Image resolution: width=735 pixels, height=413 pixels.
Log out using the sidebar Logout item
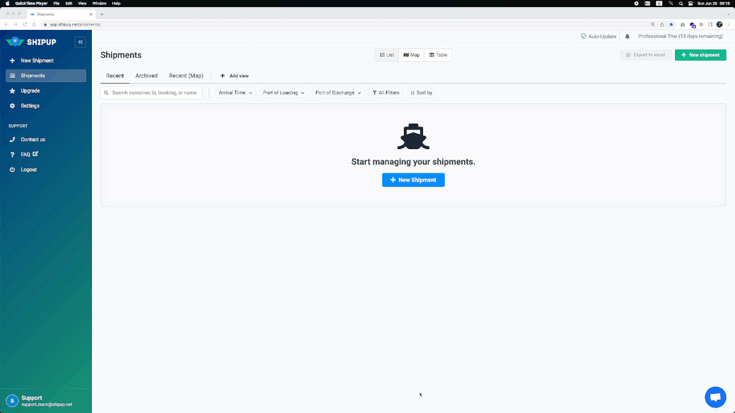pyautogui.click(x=29, y=170)
